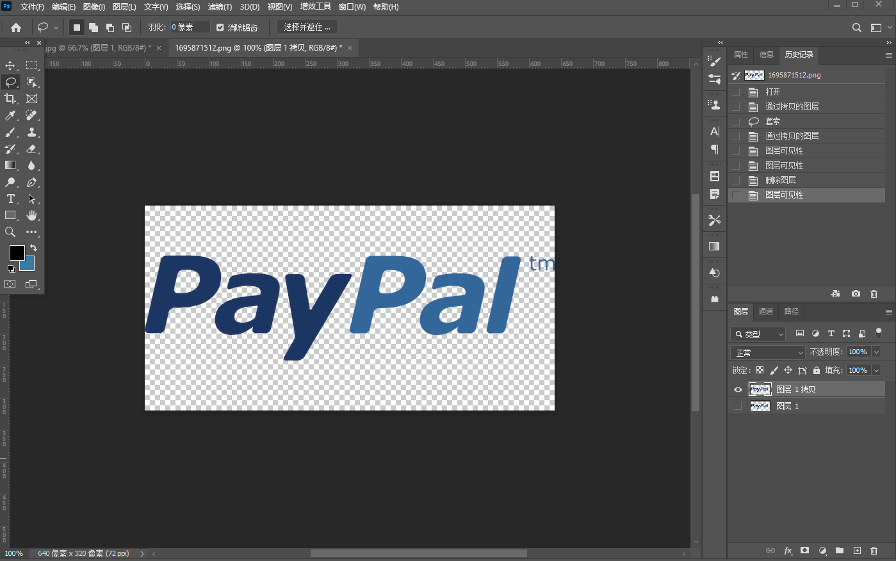
Task: Add layer mask to the layer
Action: 805,550
